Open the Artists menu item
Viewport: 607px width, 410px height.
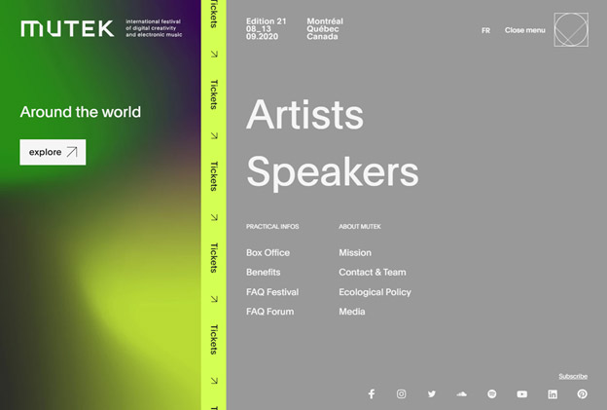[x=304, y=115]
